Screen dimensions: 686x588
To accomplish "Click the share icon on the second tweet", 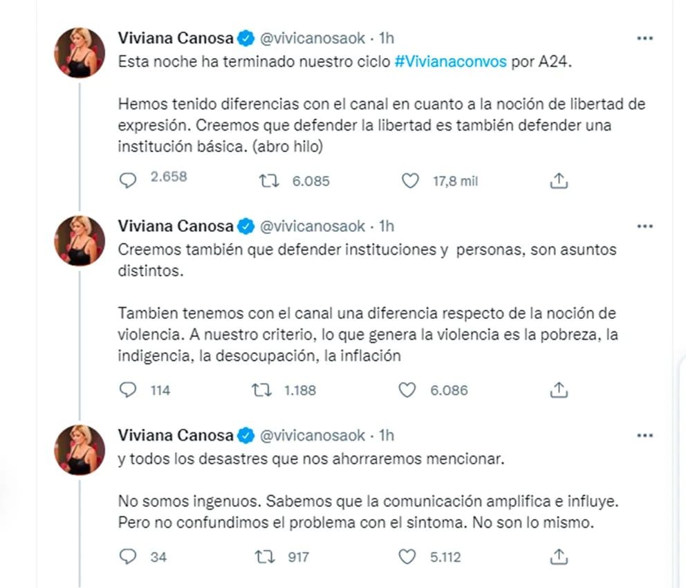I will (557, 390).
